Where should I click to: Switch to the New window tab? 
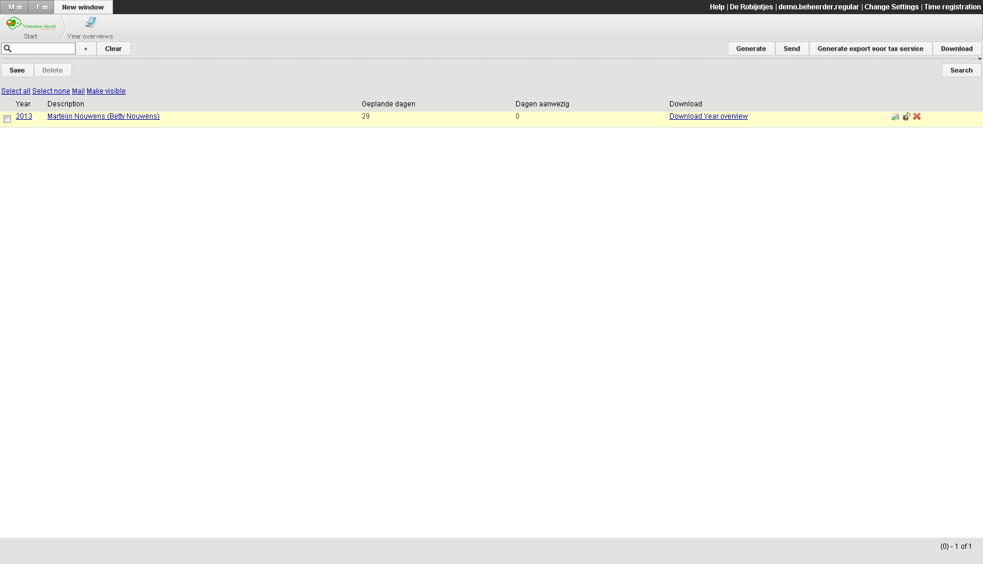click(x=83, y=7)
